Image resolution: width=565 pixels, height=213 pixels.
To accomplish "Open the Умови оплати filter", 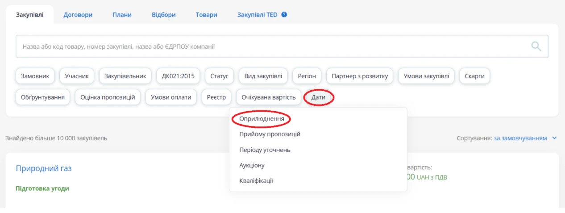I will coord(171,97).
